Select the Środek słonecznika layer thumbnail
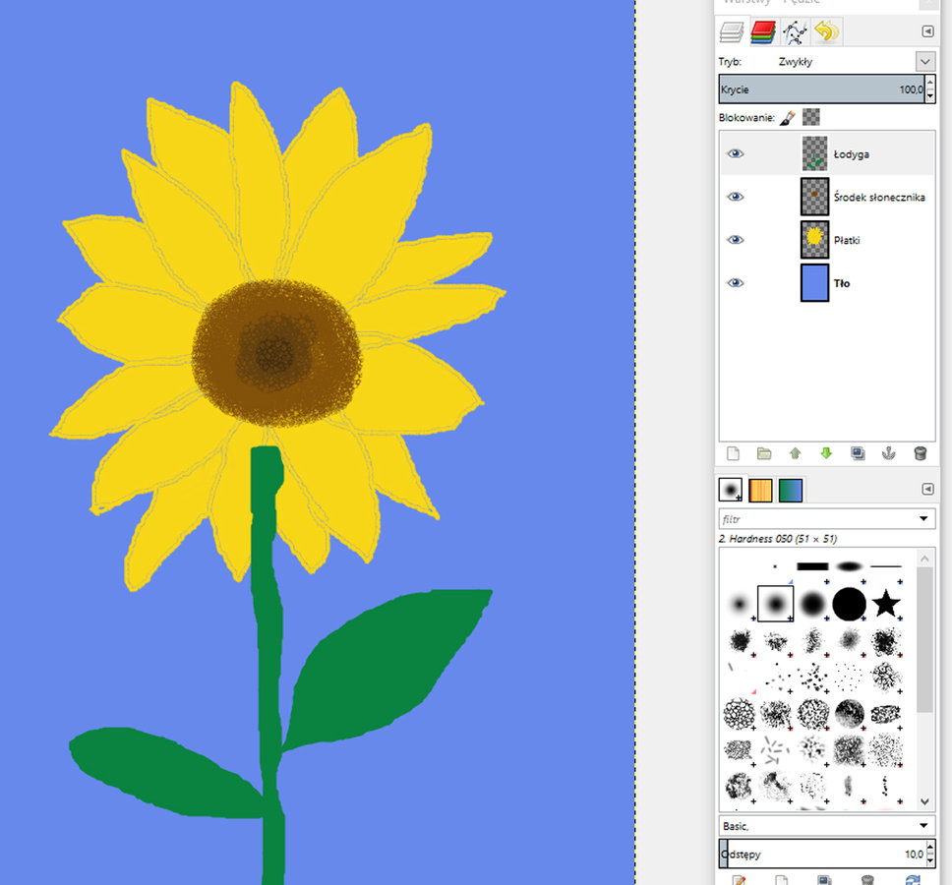This screenshot has width=952, height=885. [814, 197]
